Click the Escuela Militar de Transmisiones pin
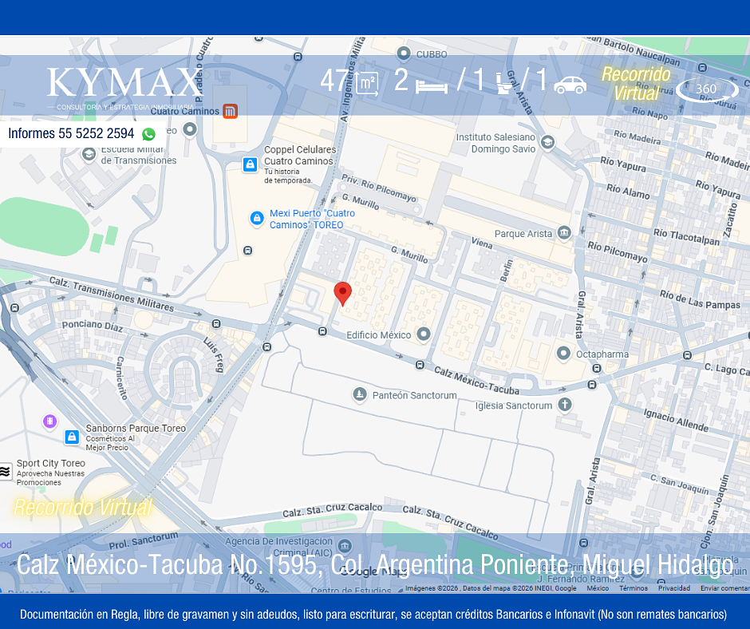Screen dimensions: 750x629 point(89,155)
